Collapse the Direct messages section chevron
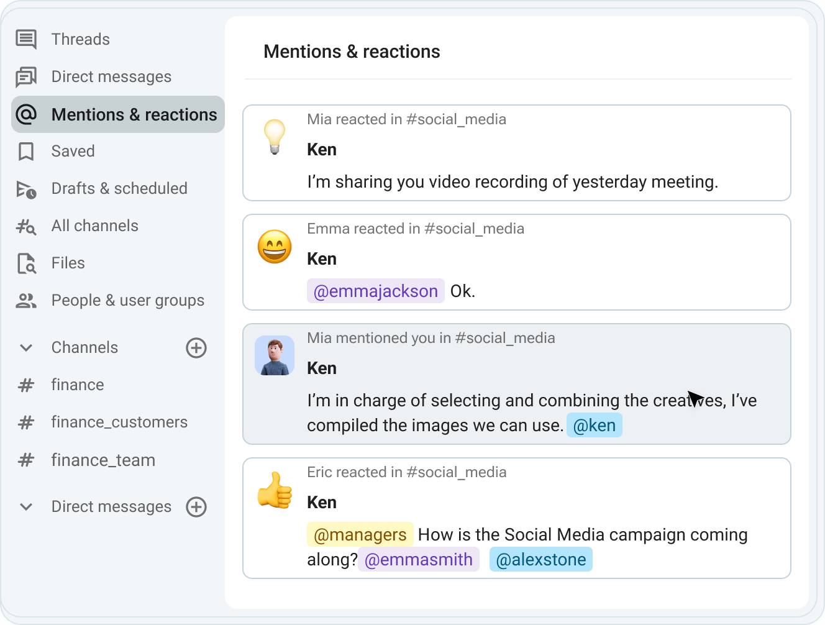Viewport: 825px width, 625px height. pyautogui.click(x=26, y=507)
